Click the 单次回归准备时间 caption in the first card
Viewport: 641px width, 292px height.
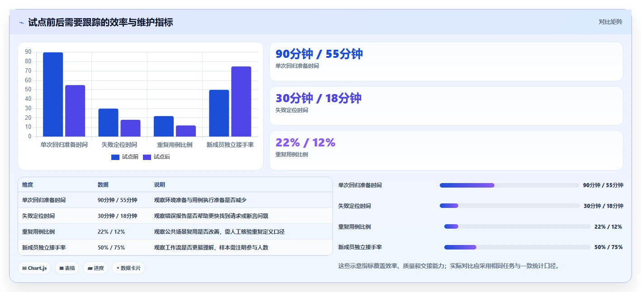coord(297,66)
